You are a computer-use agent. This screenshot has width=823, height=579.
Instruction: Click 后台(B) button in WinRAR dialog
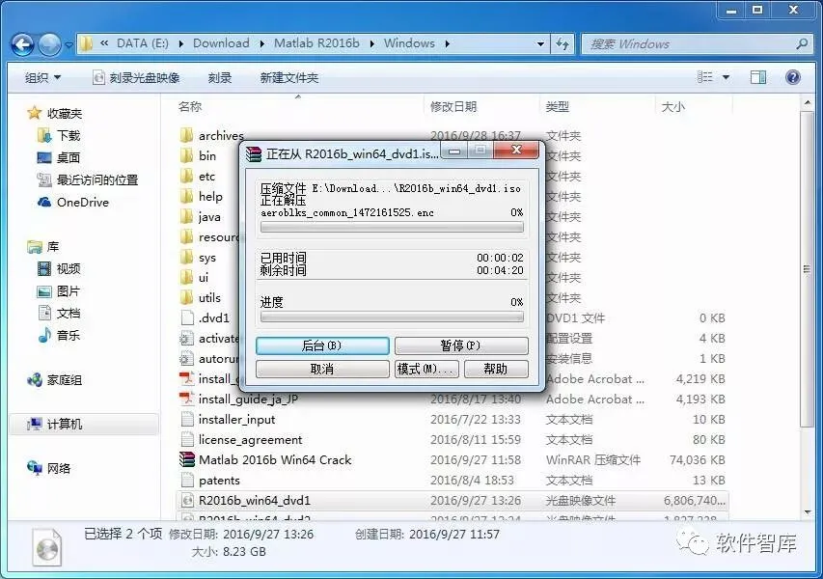tap(322, 345)
